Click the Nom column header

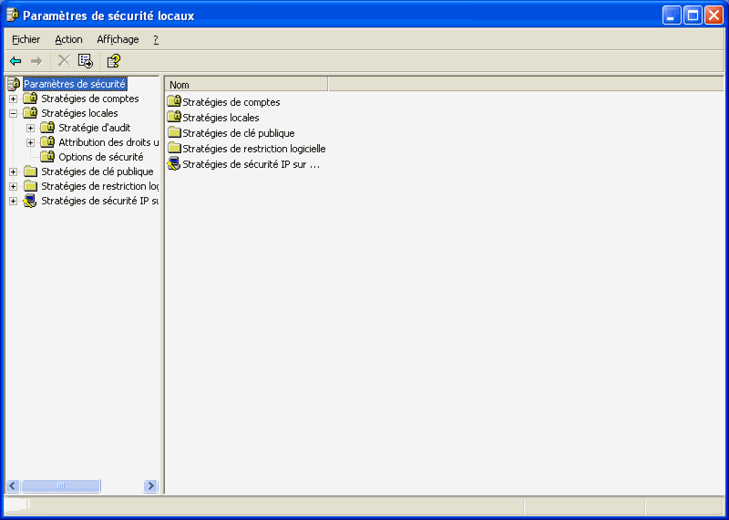pos(246,85)
